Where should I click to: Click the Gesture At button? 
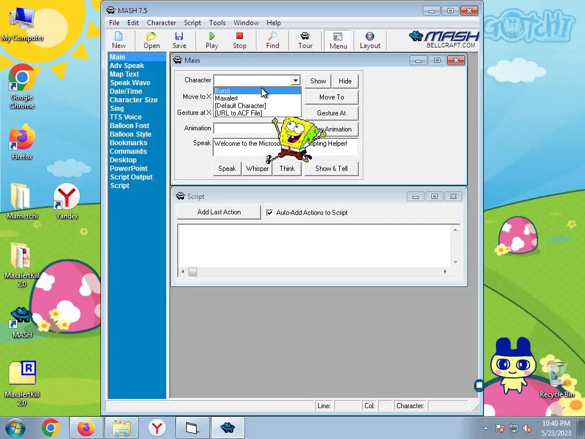[332, 113]
